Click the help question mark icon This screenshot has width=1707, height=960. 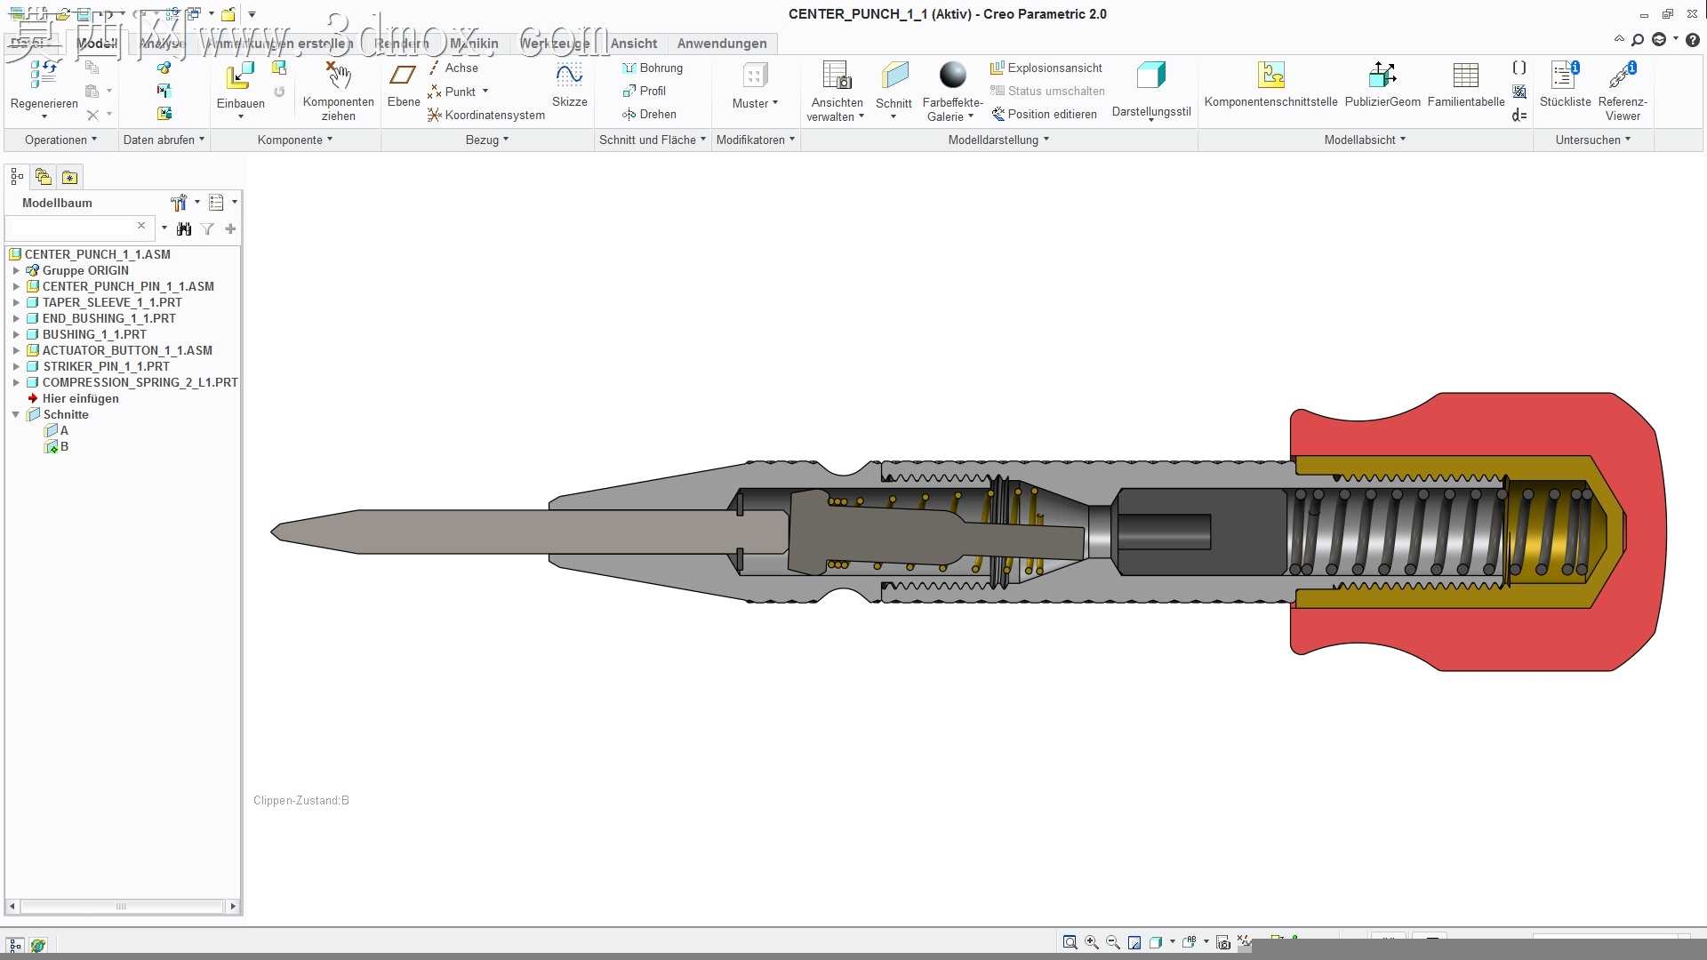(1693, 40)
